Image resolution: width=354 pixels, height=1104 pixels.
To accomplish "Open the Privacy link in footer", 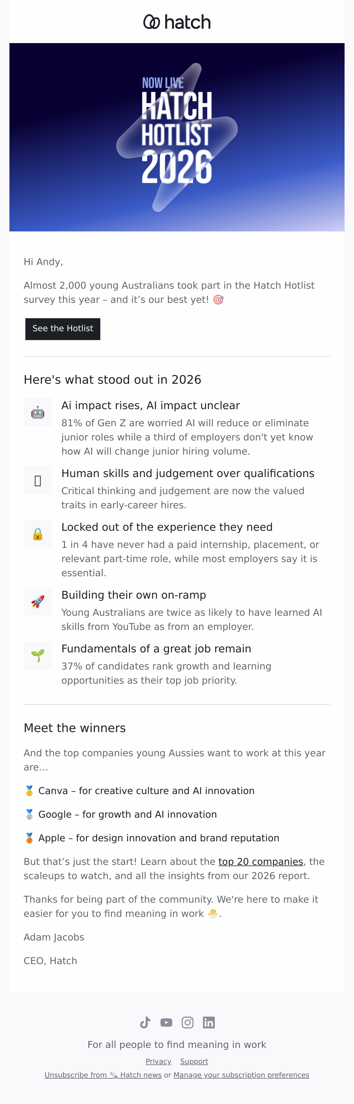I will pyautogui.click(x=158, y=1061).
